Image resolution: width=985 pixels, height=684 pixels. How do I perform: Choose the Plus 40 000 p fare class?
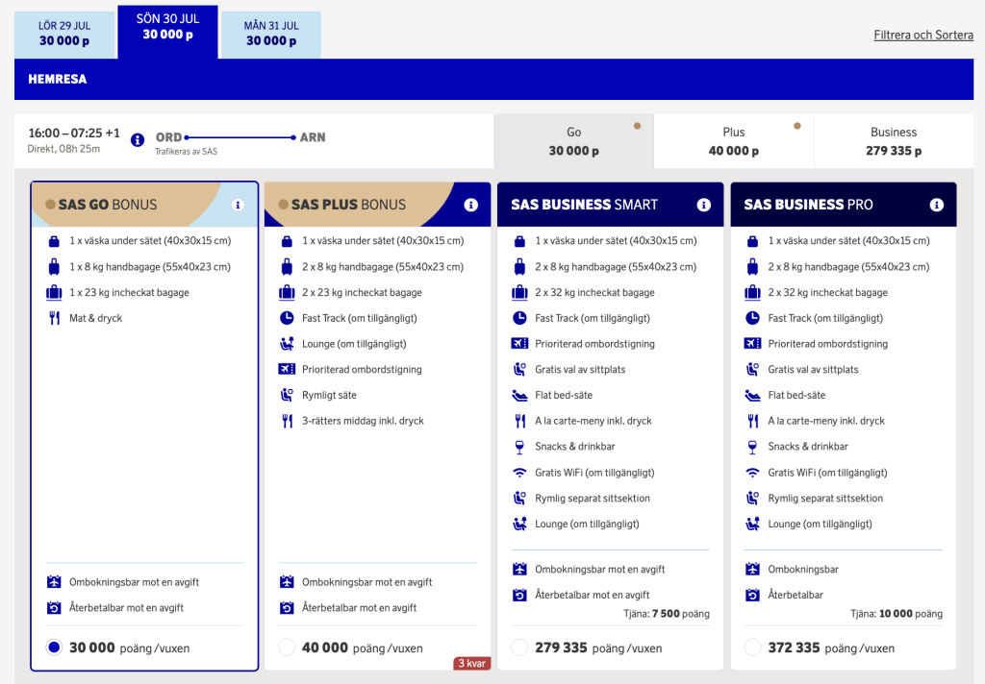(734, 141)
